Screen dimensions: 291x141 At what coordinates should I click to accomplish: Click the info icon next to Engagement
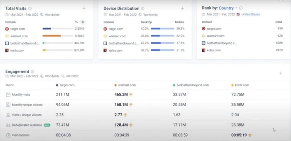coord(33,72)
